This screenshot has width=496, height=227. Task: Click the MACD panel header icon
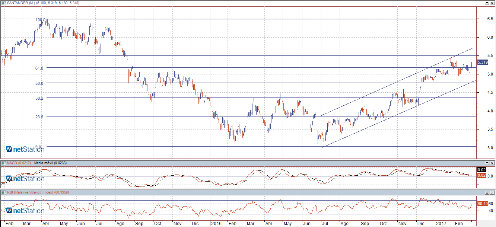(4, 163)
